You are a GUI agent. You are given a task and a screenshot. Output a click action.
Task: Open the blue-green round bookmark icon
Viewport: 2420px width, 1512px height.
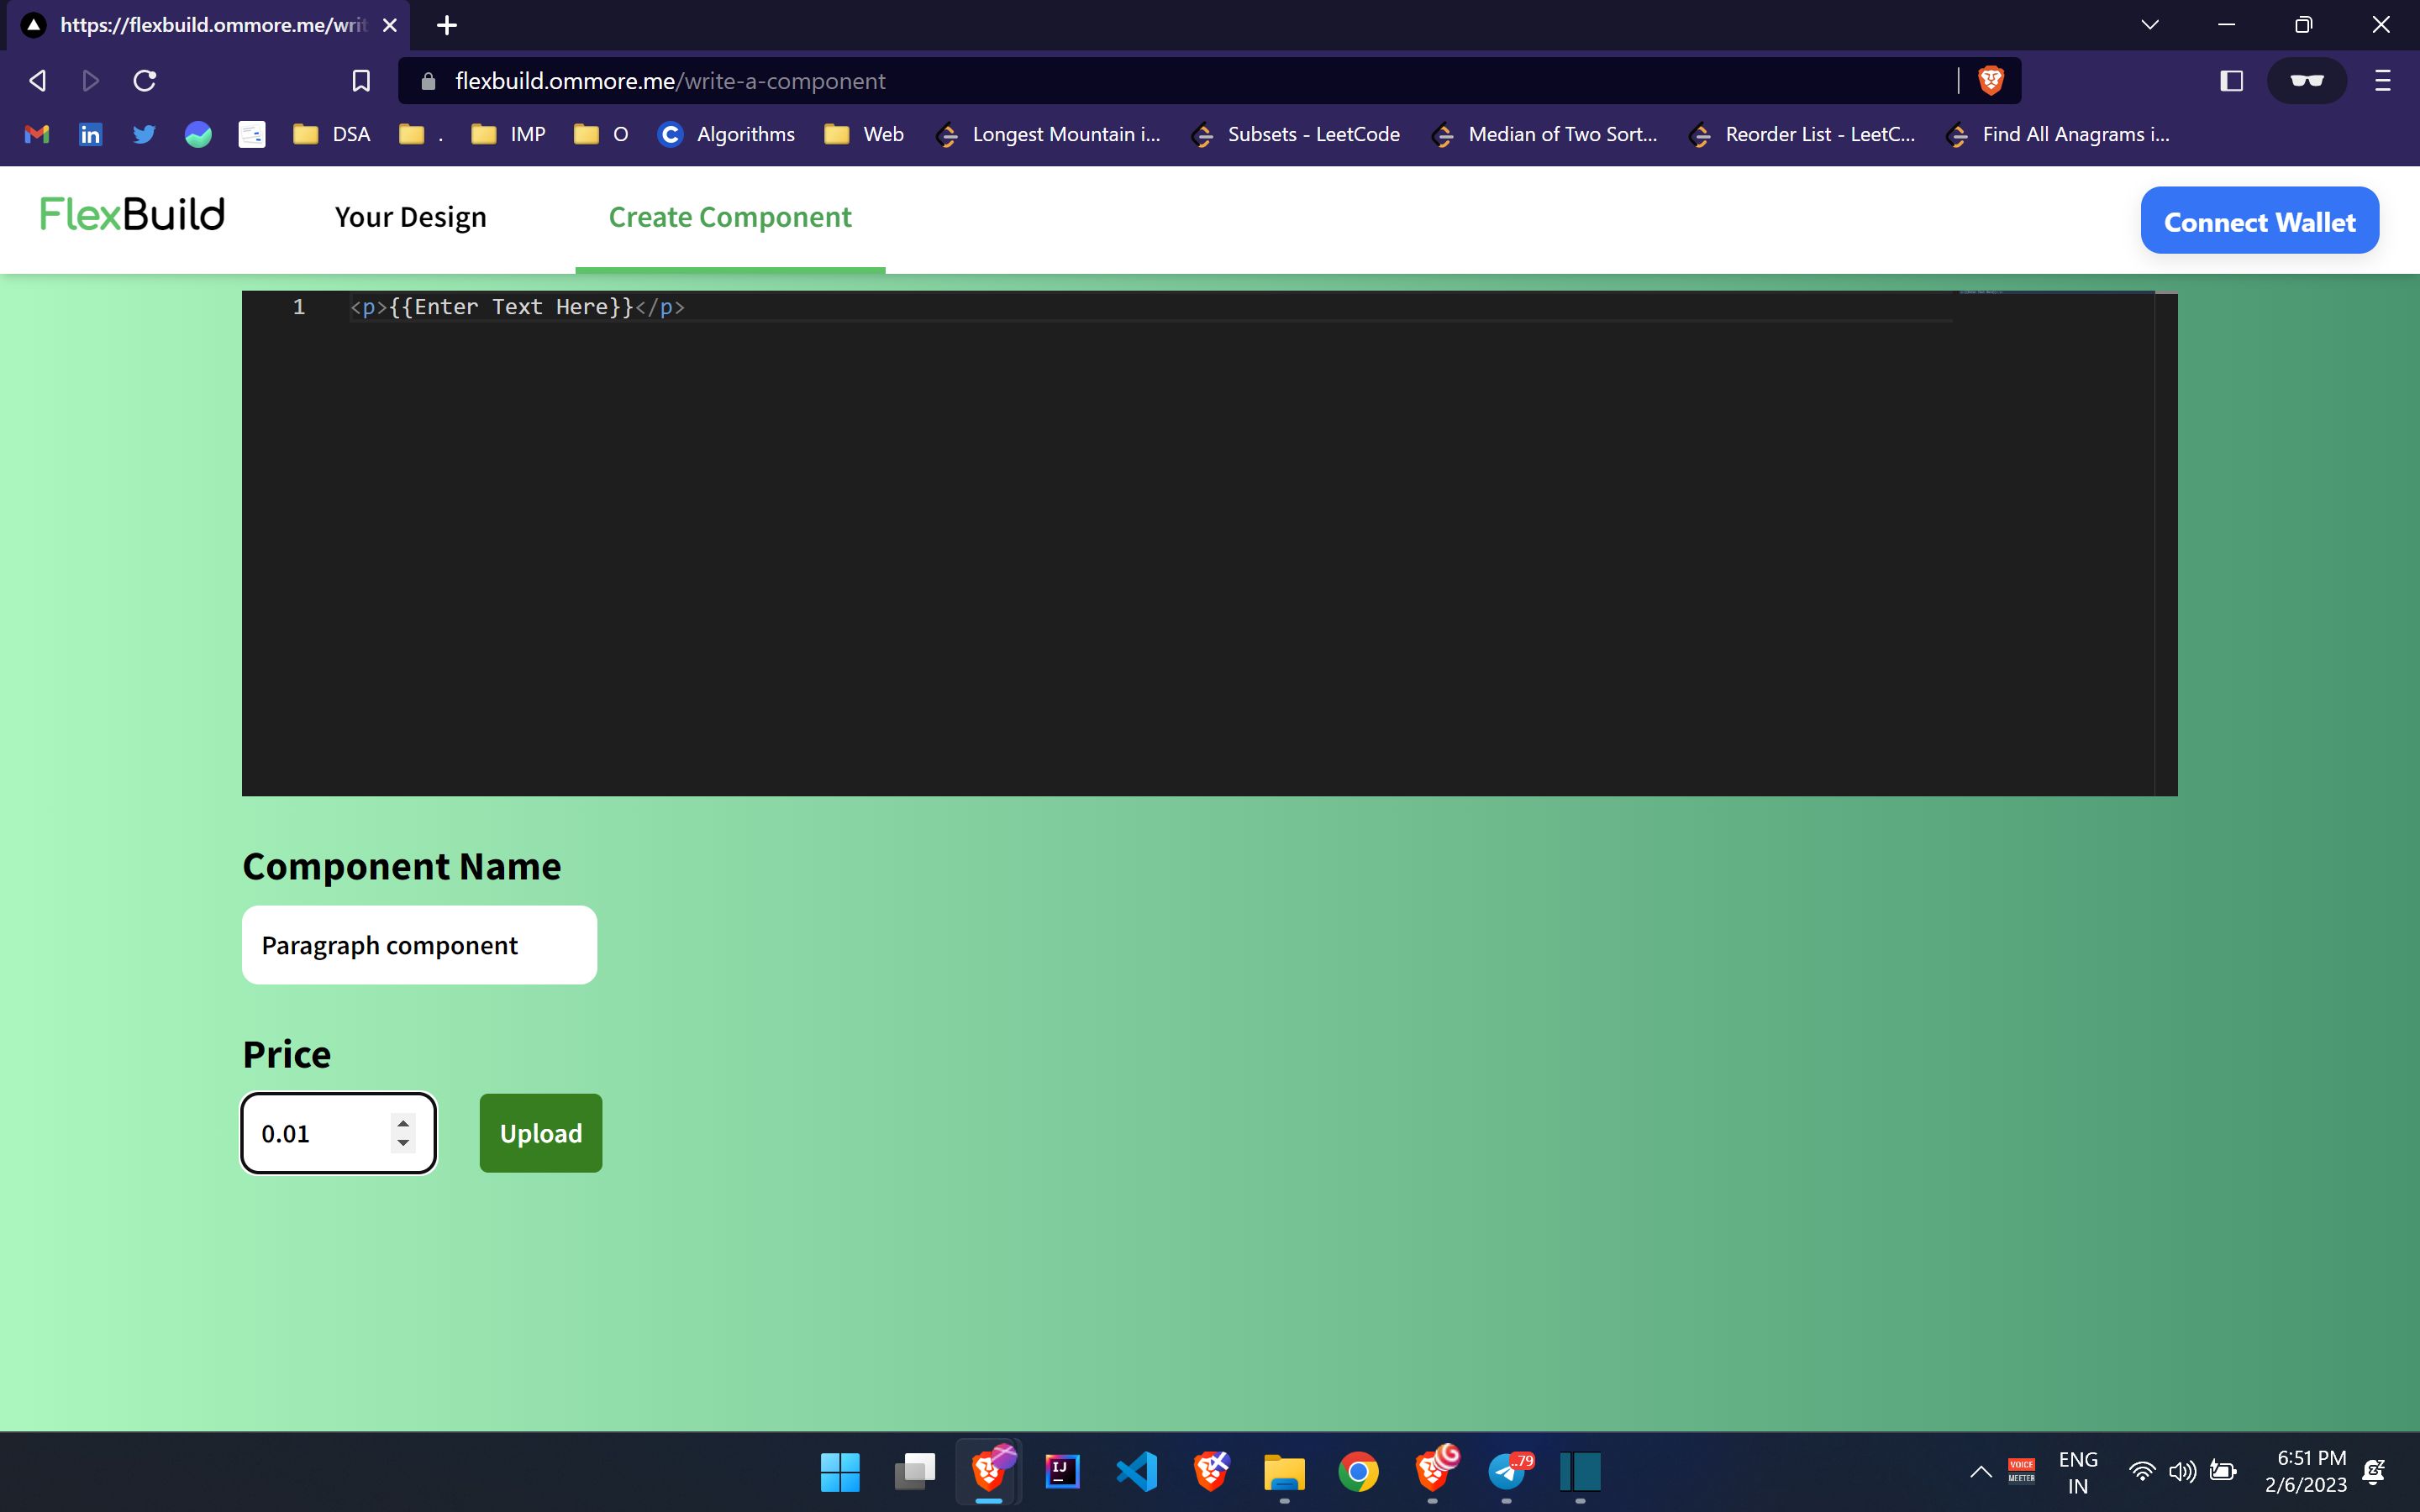point(198,134)
